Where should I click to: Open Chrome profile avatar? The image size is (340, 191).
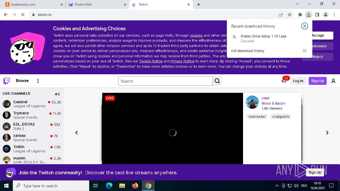click(x=326, y=15)
